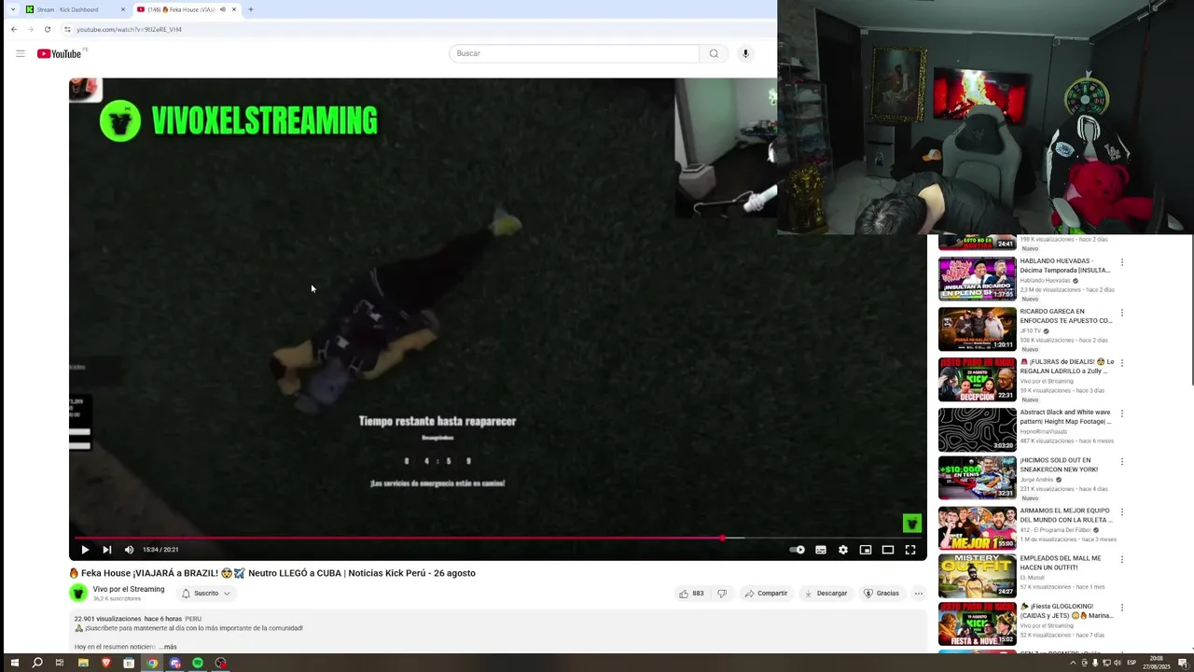Image resolution: width=1194 pixels, height=672 pixels.
Task: Go forward with the browser arrow
Action: 31,29
